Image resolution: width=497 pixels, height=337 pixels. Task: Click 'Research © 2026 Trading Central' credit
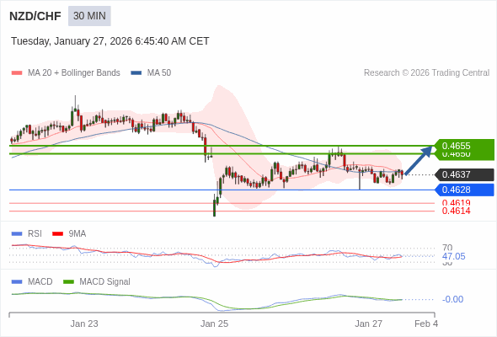pos(426,73)
